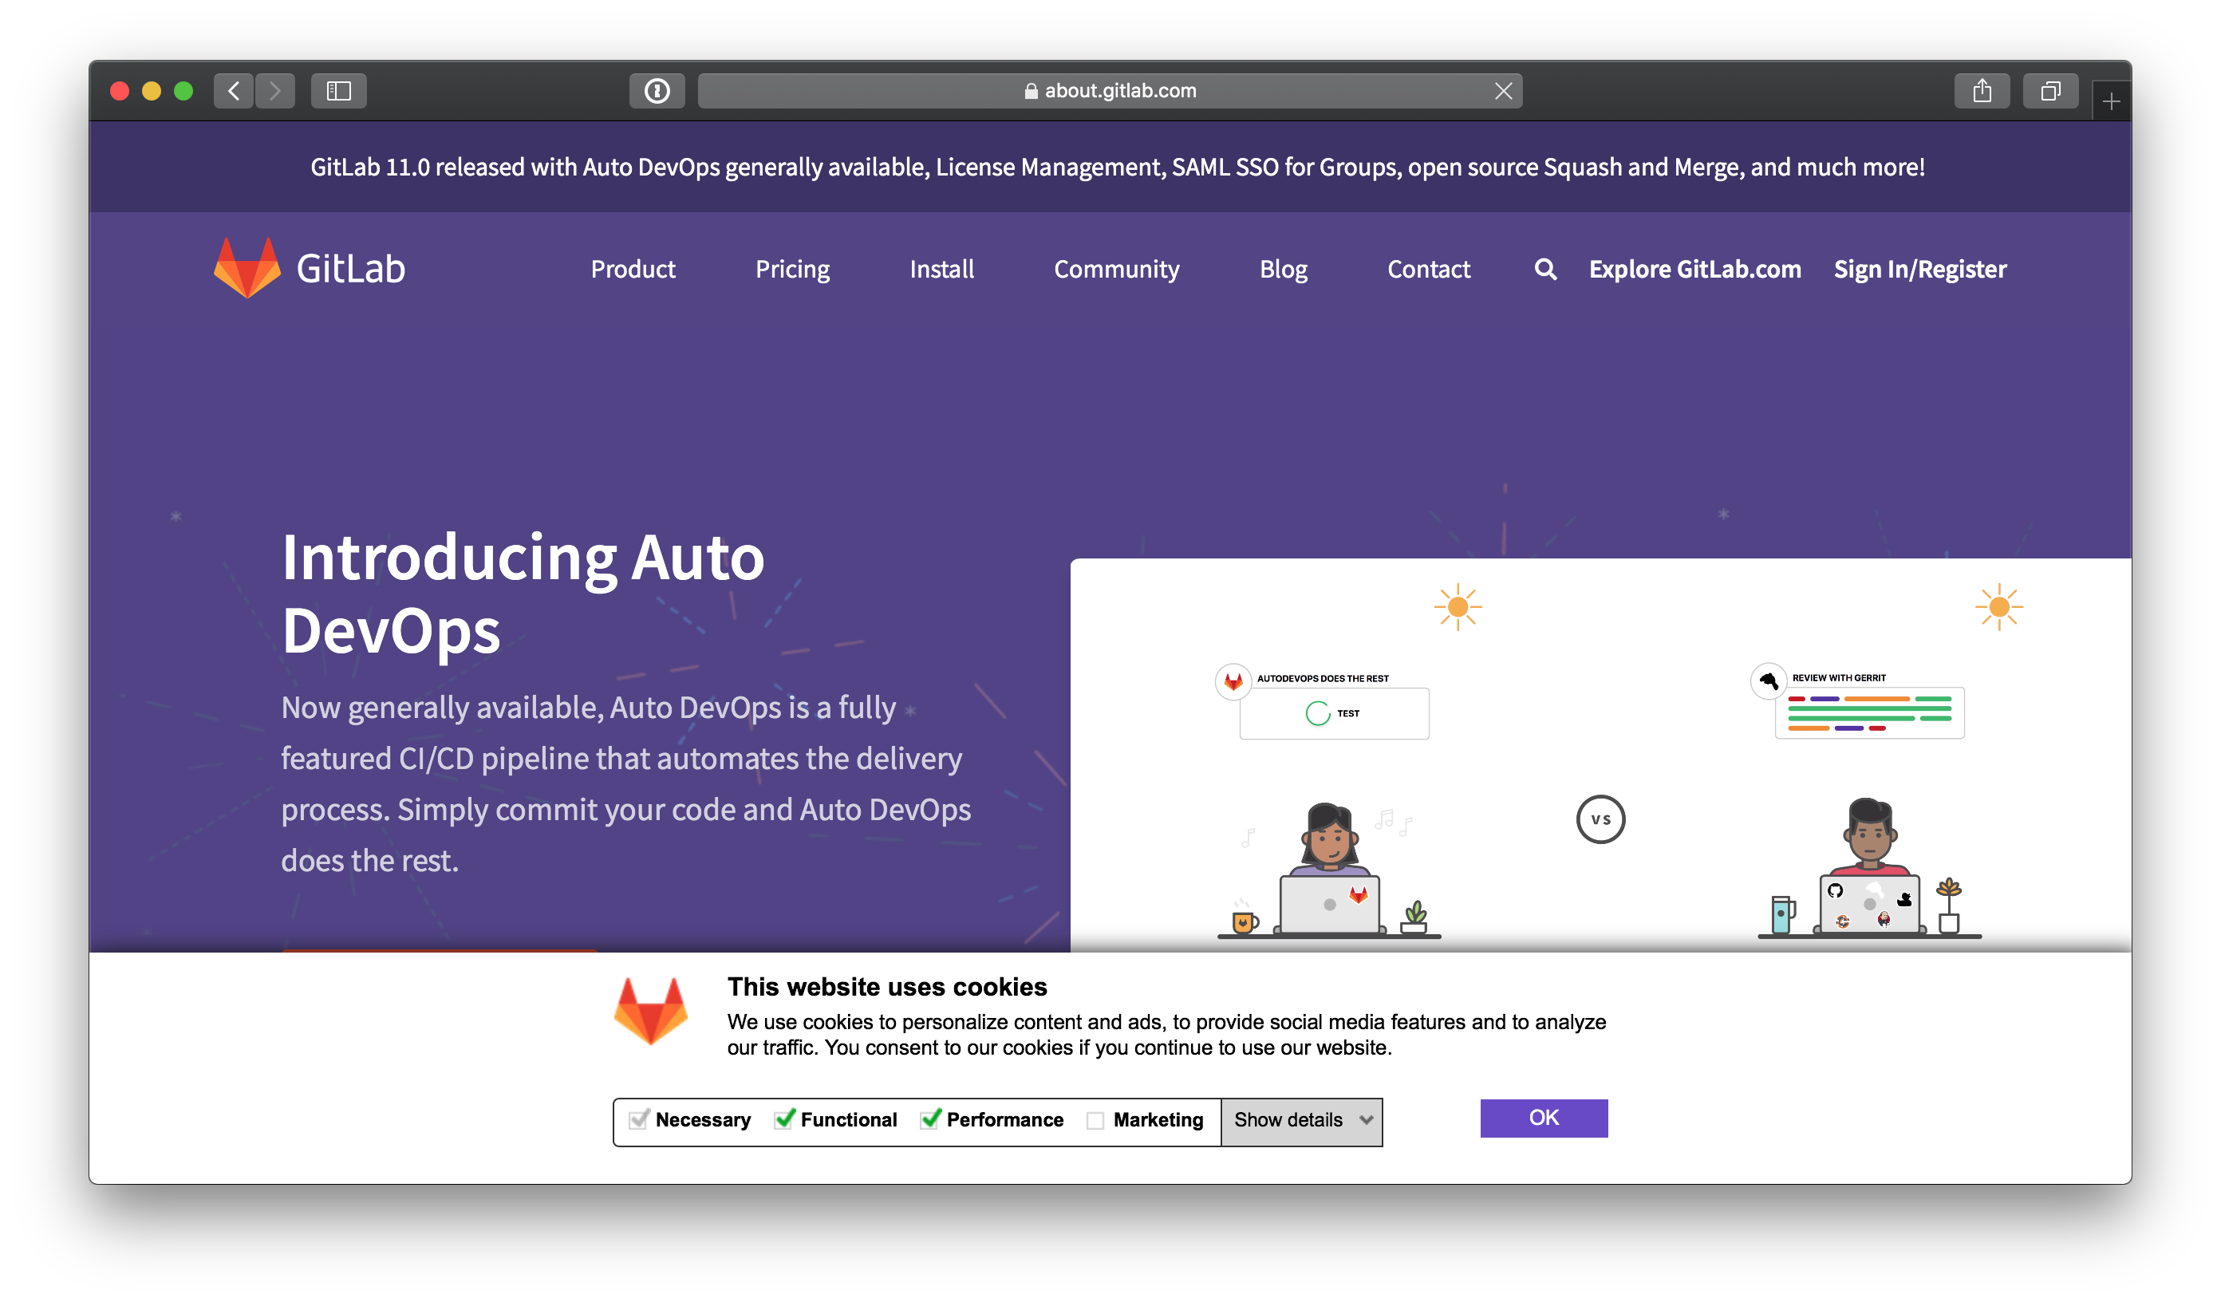
Task: Click the lock icon in address bar
Action: [x=1032, y=91]
